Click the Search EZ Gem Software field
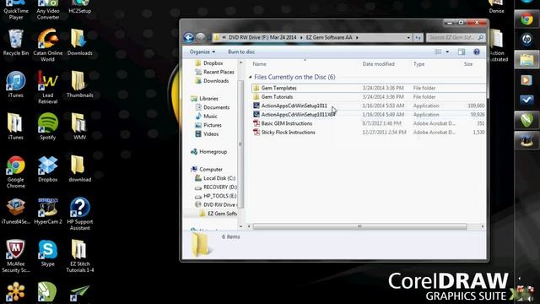This screenshot has width=540, height=304. [456, 37]
